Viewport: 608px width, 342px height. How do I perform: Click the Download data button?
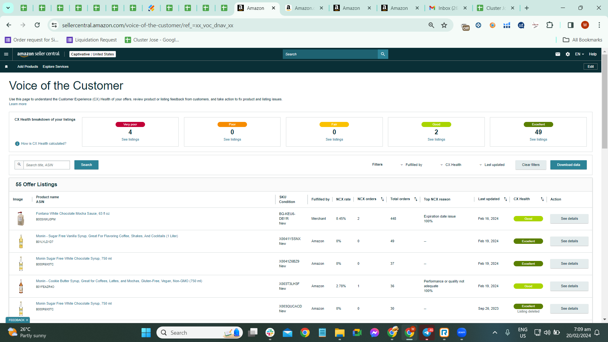(x=568, y=165)
